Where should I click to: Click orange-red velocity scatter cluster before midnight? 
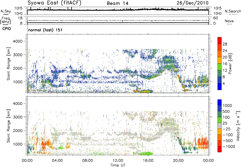click(x=203, y=143)
